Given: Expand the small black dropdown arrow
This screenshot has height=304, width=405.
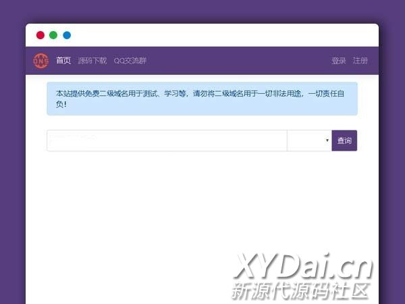Looking at the screenshot, I should (x=327, y=141).
